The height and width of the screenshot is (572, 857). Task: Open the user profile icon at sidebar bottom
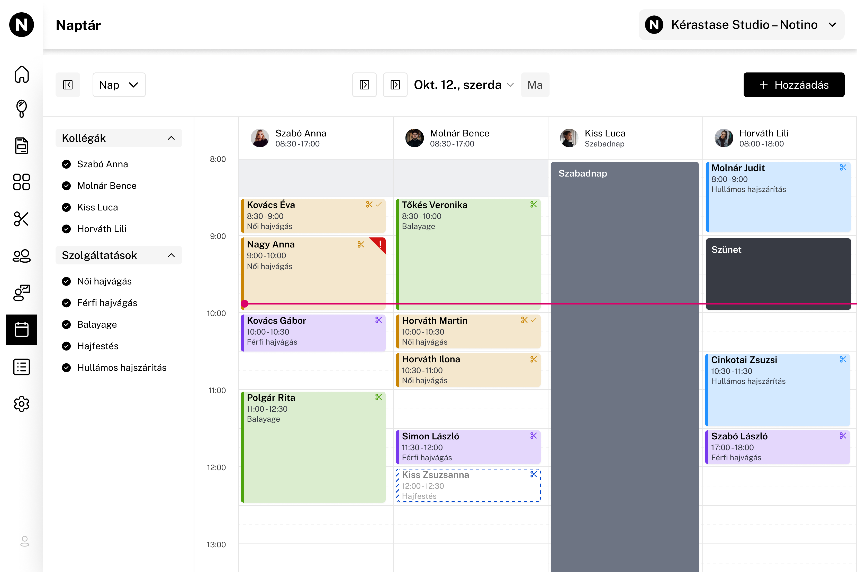coord(24,541)
